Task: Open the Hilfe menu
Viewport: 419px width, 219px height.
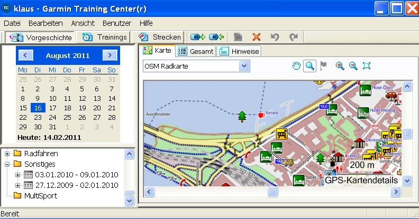Action: click(146, 23)
